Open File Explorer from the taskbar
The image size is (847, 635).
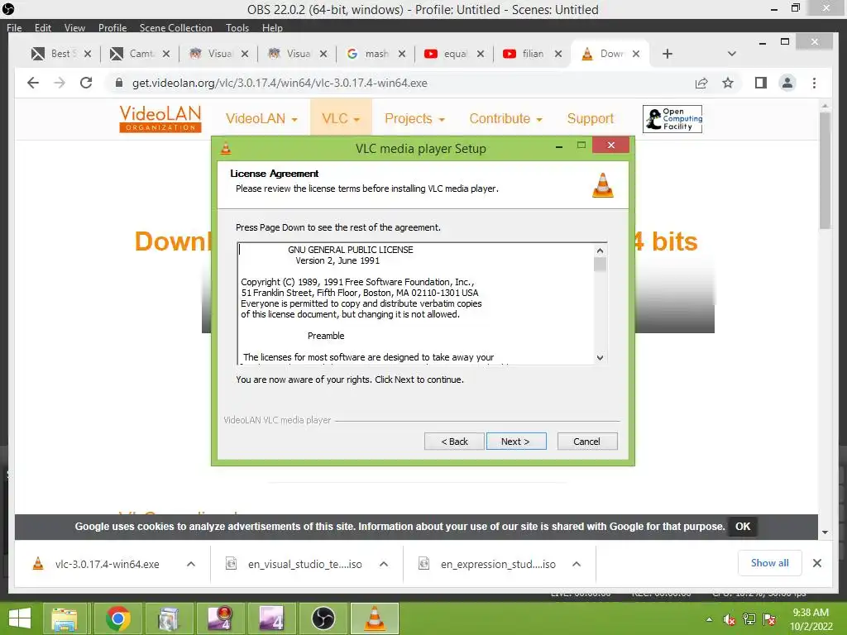65,618
